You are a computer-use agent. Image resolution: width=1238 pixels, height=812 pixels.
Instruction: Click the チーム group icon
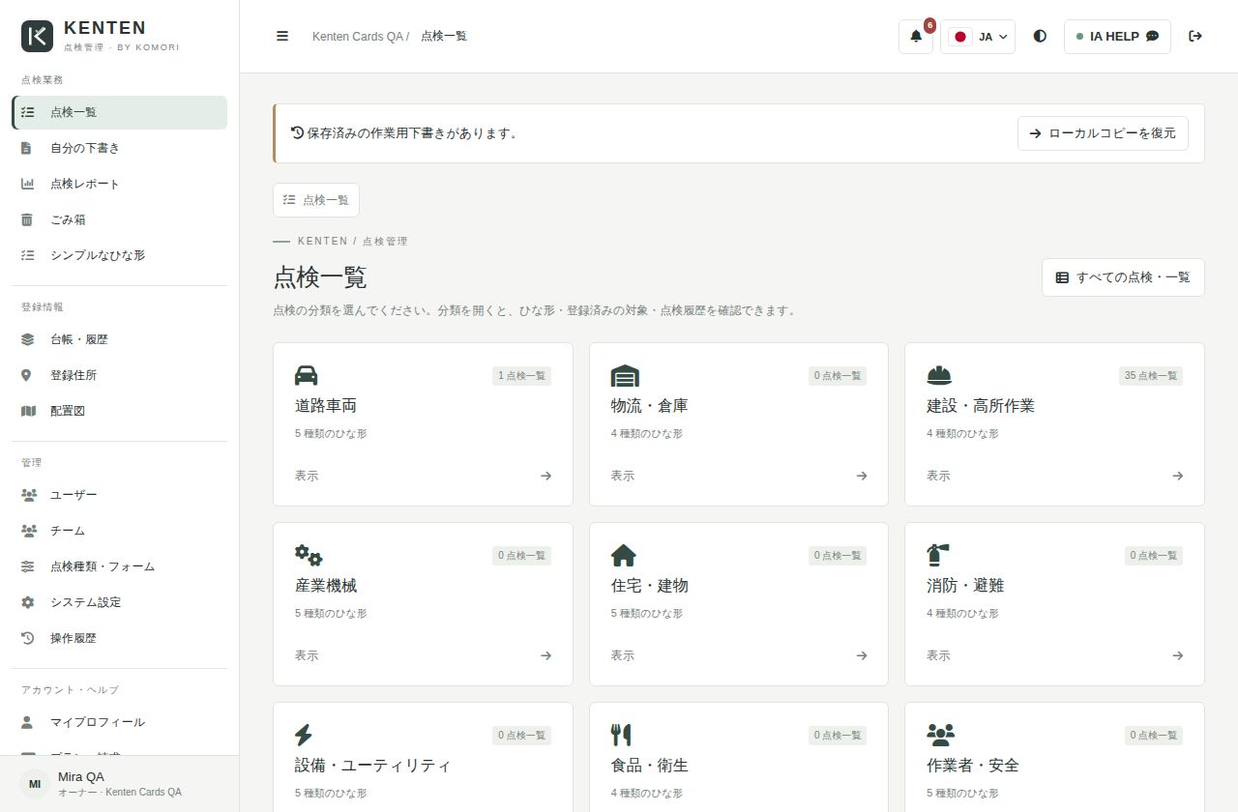point(28,531)
